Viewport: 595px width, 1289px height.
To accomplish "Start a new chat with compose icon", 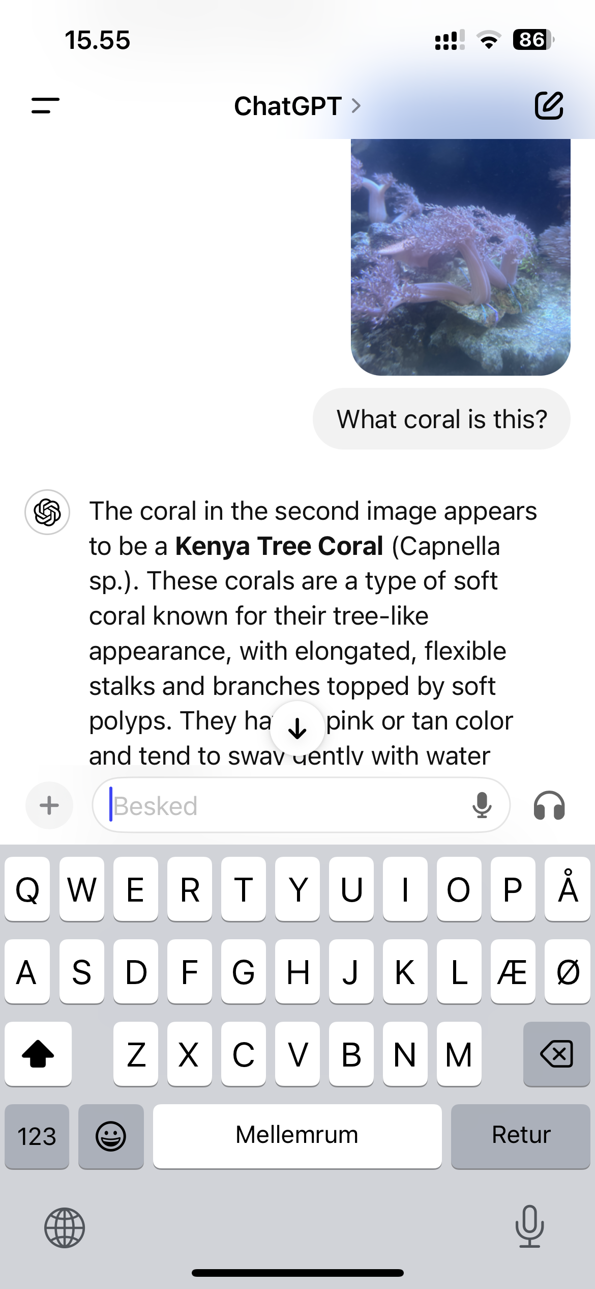I will (549, 106).
